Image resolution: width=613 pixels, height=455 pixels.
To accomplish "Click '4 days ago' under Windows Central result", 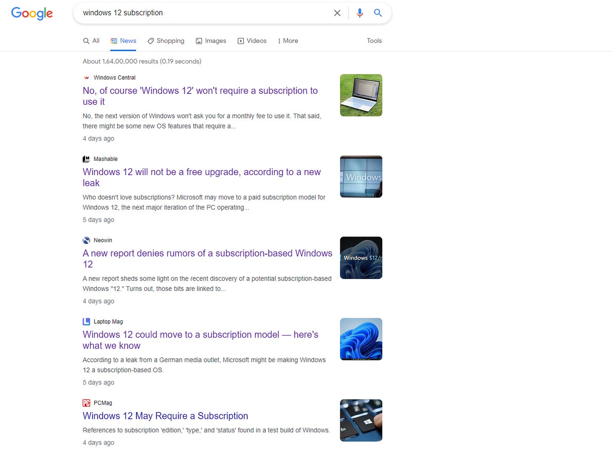I will pos(99,138).
